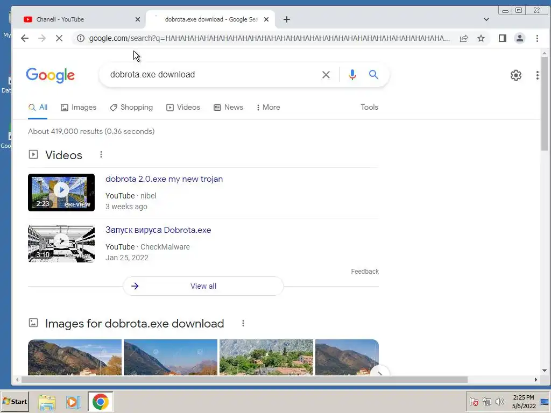Select the All results tab
This screenshot has height=413, width=551.
click(38, 108)
